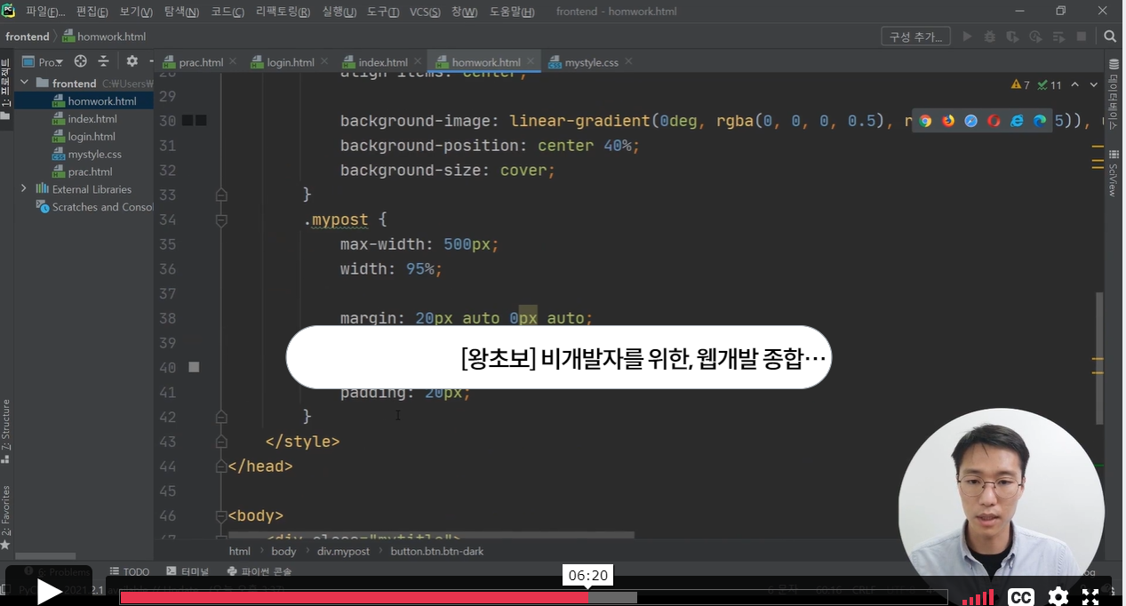1126x606 pixels.
Task: Close the index.html tab
Action: coord(417,62)
